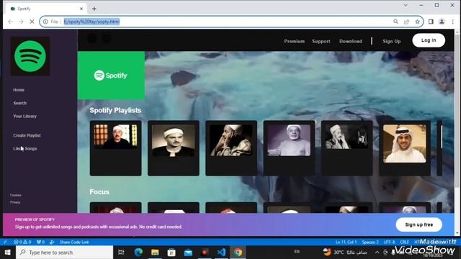Show hidden system tray icons
461x259 pixels.
click(x=377, y=253)
